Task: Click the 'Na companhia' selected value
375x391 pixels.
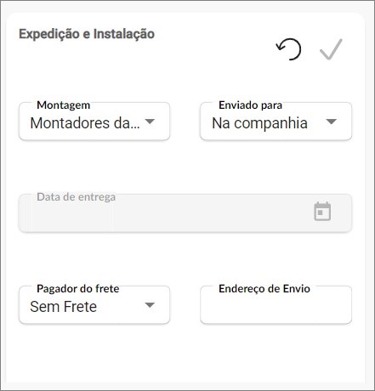Action: 259,123
